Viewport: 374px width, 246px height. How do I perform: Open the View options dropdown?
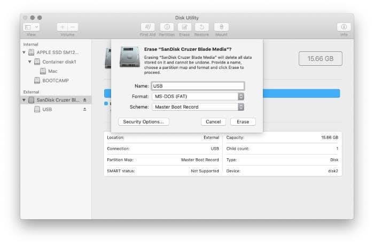31,27
